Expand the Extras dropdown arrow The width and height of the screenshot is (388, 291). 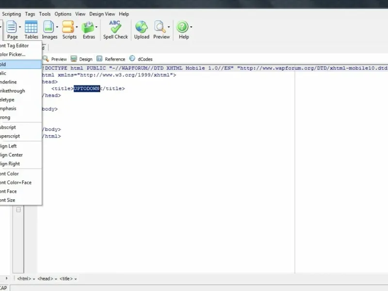(96, 27)
